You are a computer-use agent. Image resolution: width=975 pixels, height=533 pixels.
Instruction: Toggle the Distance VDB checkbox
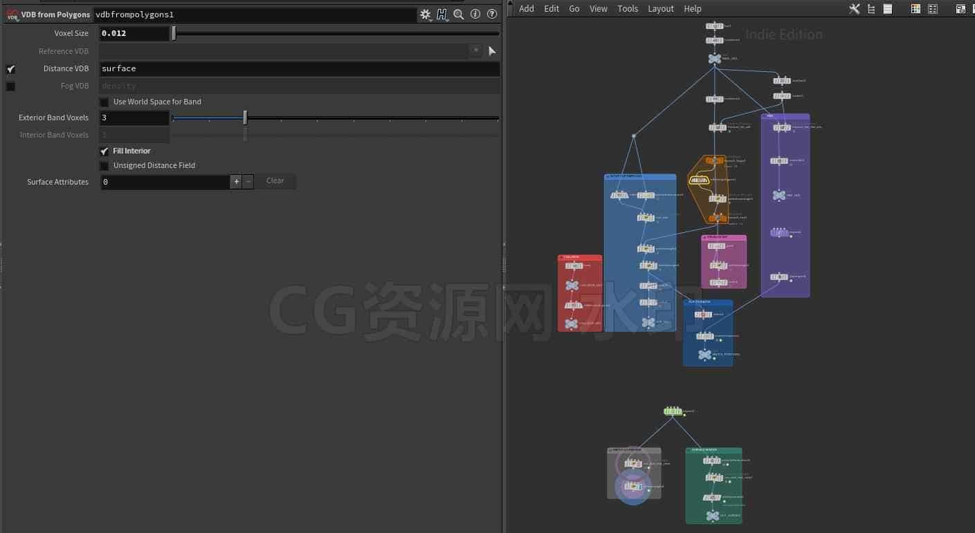click(10, 69)
